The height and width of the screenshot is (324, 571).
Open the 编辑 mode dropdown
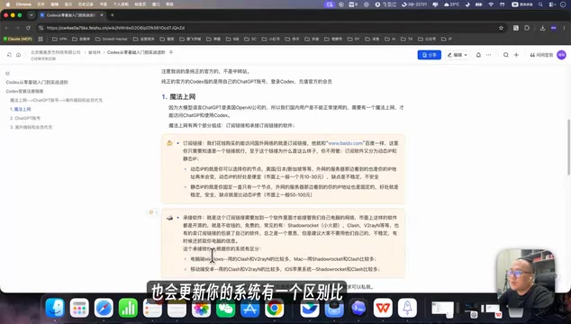click(458, 55)
